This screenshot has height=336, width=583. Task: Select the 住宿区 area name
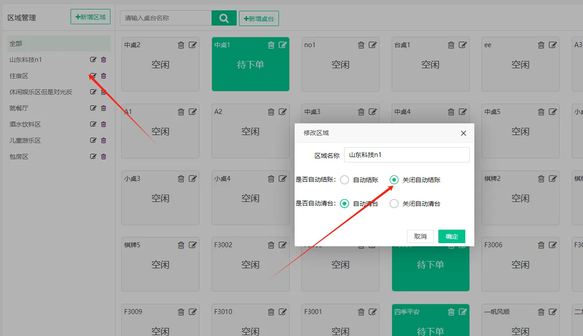point(19,76)
